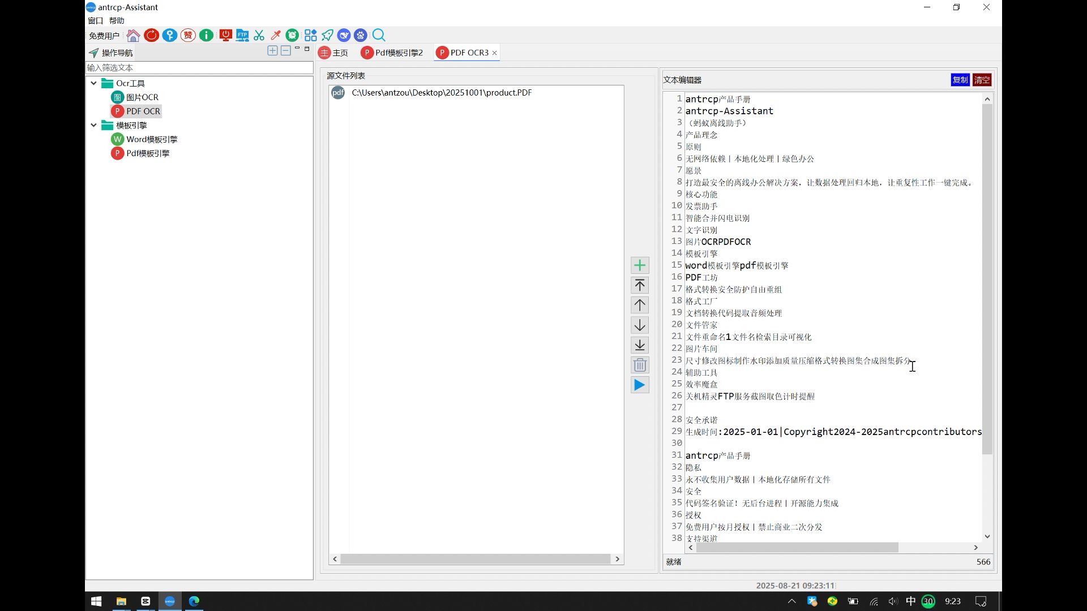
Task: Switch to the Pdf模板引擎2 tab
Action: tap(392, 53)
